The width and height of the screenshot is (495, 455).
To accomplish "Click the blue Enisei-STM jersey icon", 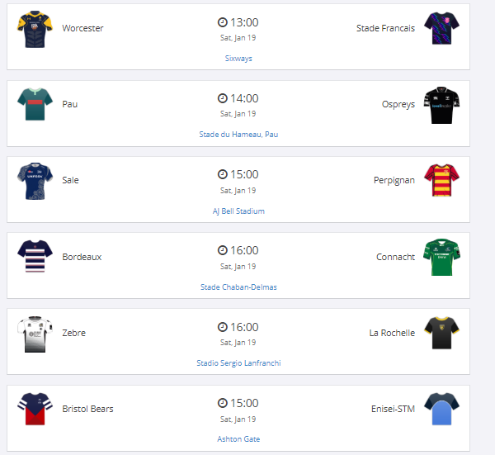I will coord(441,410).
